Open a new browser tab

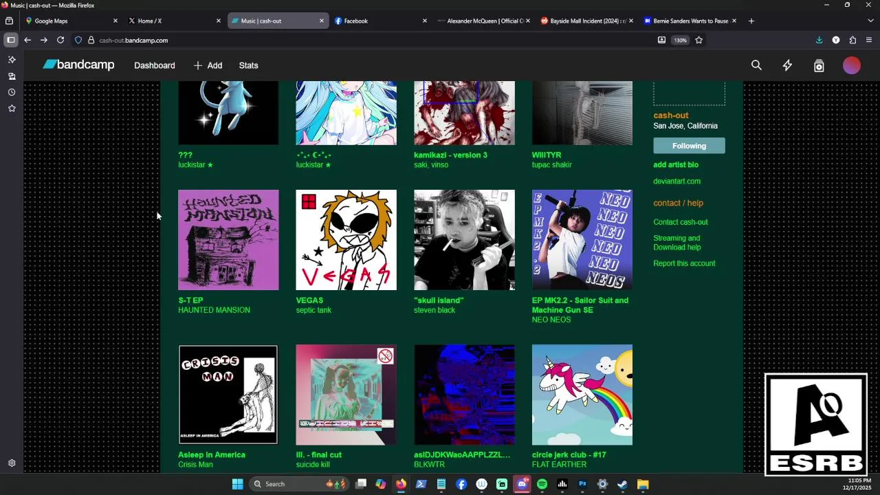pyautogui.click(x=751, y=21)
